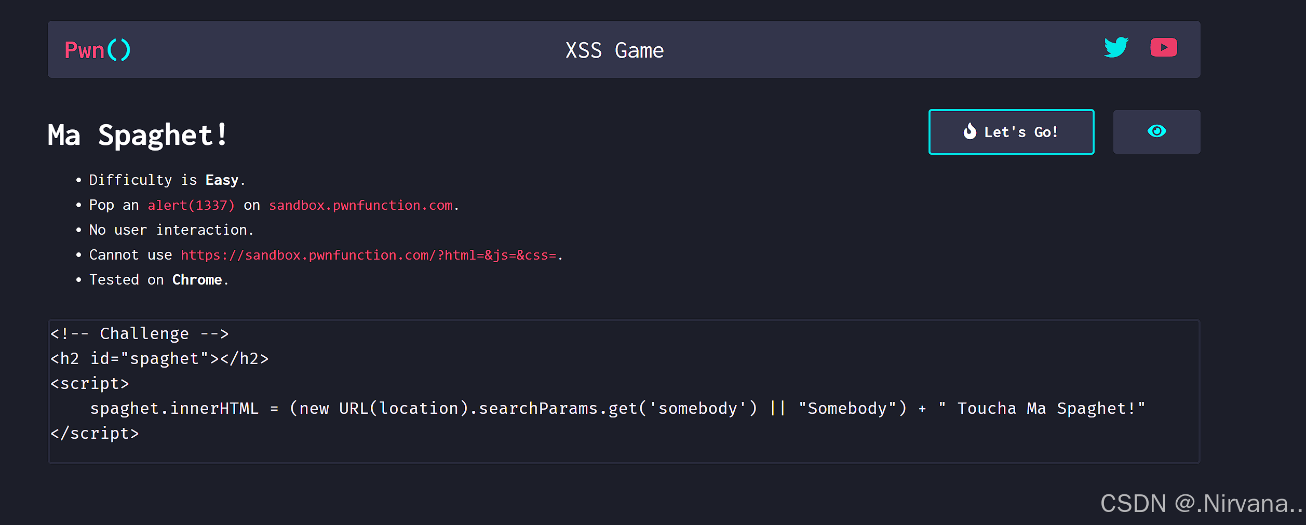Screen dimensions: 1306x525
Task: Click the 'Tested on Chrome.' line
Action: [x=159, y=280]
